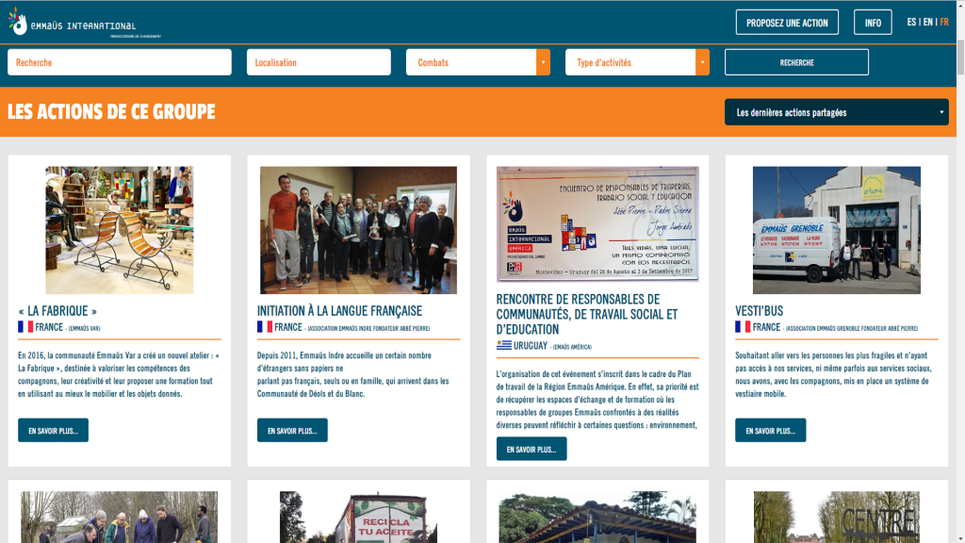The width and height of the screenshot is (965, 543).
Task: Select the FR language option
Action: pyautogui.click(x=944, y=23)
